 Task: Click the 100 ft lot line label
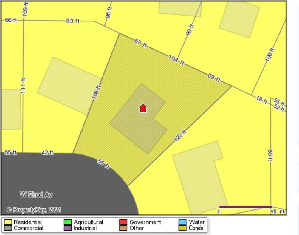(x=269, y=55)
